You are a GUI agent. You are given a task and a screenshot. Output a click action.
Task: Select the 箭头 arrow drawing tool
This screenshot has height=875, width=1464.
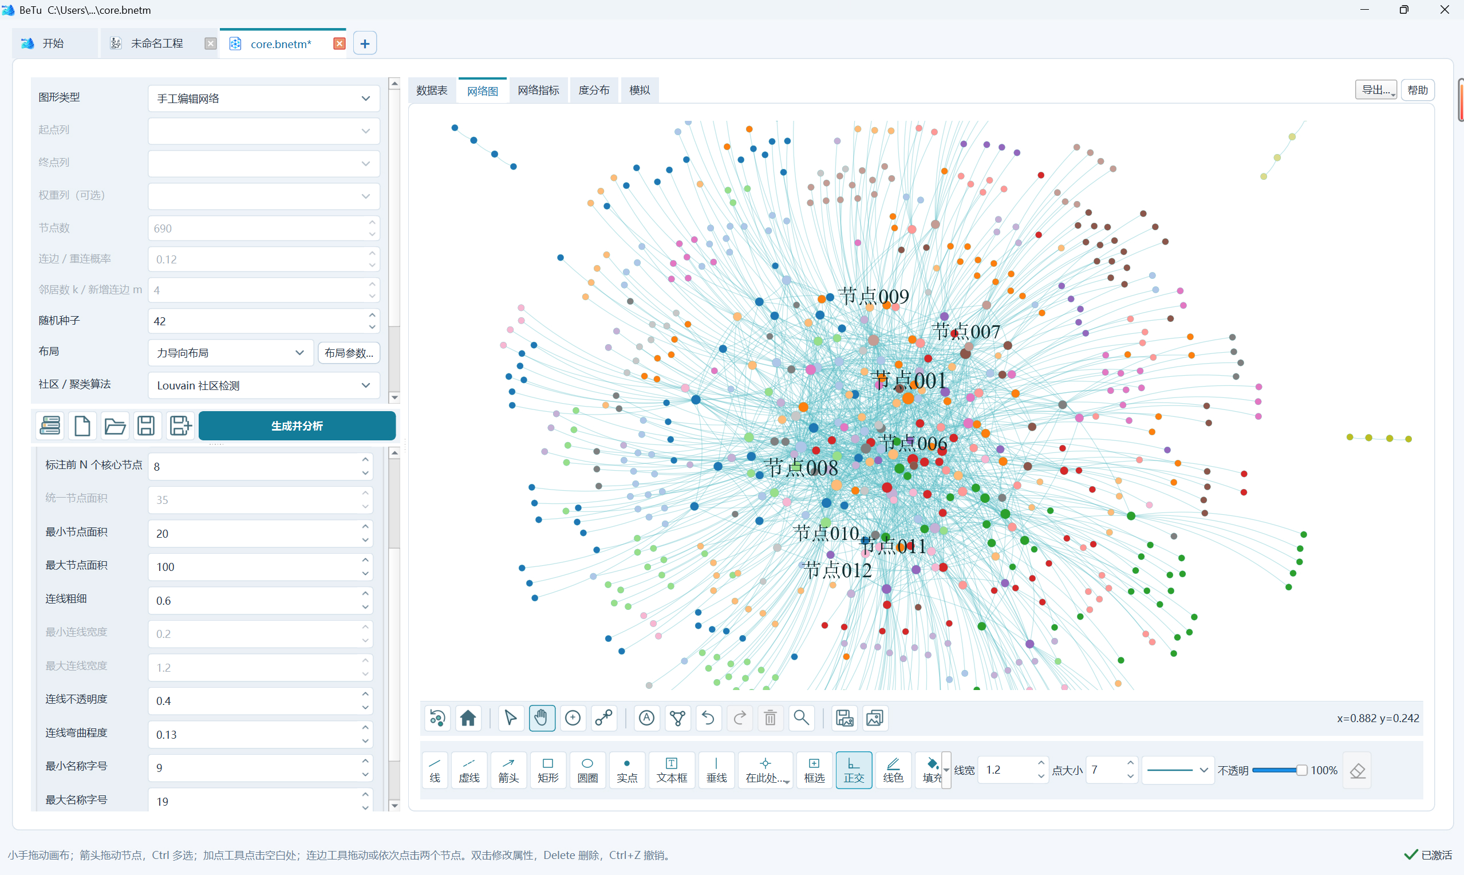[x=508, y=770]
